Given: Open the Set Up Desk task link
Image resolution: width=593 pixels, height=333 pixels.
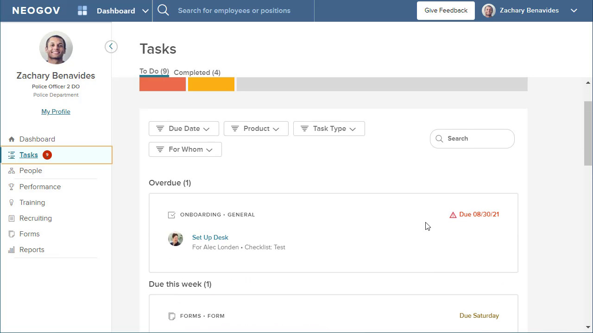Looking at the screenshot, I should pos(210,237).
